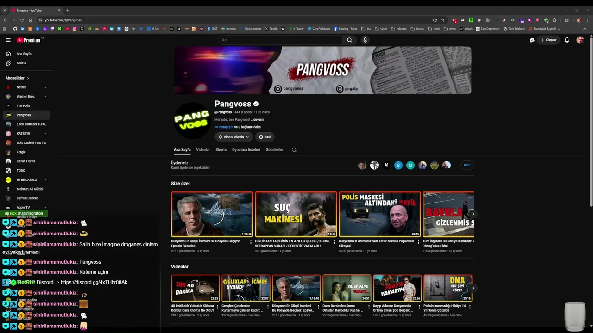
Task: Click the Katıl button beside Abone olundu
Action: [x=265, y=137]
